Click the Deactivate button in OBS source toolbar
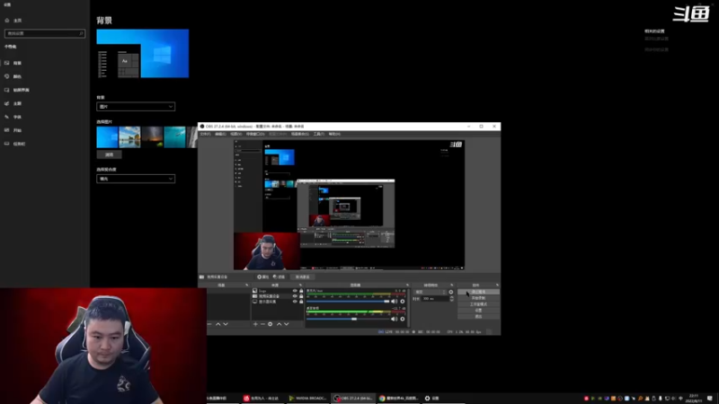 coord(303,277)
